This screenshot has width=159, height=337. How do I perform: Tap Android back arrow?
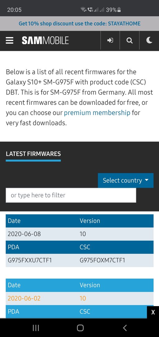(x=125, y=328)
